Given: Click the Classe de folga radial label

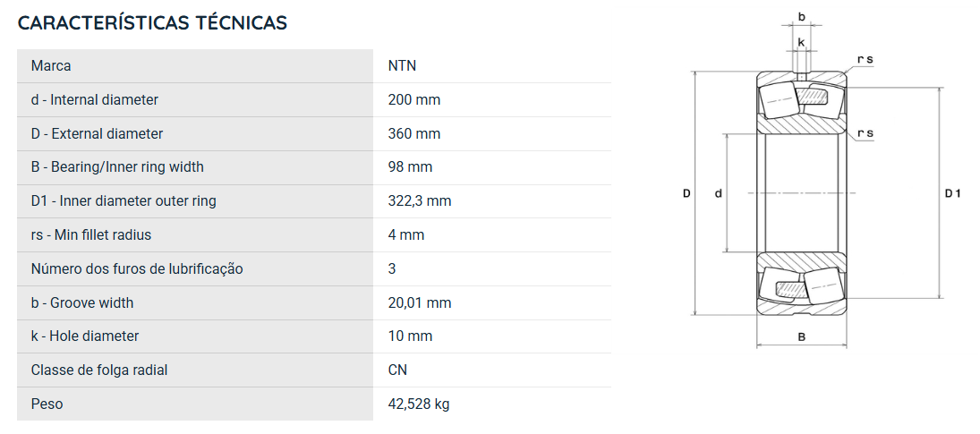Looking at the screenshot, I should [x=99, y=370].
